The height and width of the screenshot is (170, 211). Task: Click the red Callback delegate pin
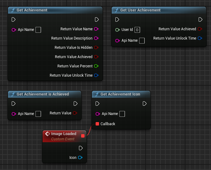(x=97, y=124)
